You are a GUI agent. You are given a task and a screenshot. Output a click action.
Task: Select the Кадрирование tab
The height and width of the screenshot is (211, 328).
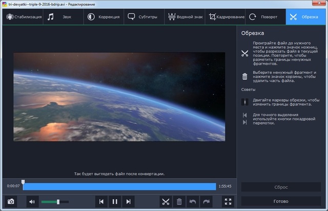coord(225,17)
